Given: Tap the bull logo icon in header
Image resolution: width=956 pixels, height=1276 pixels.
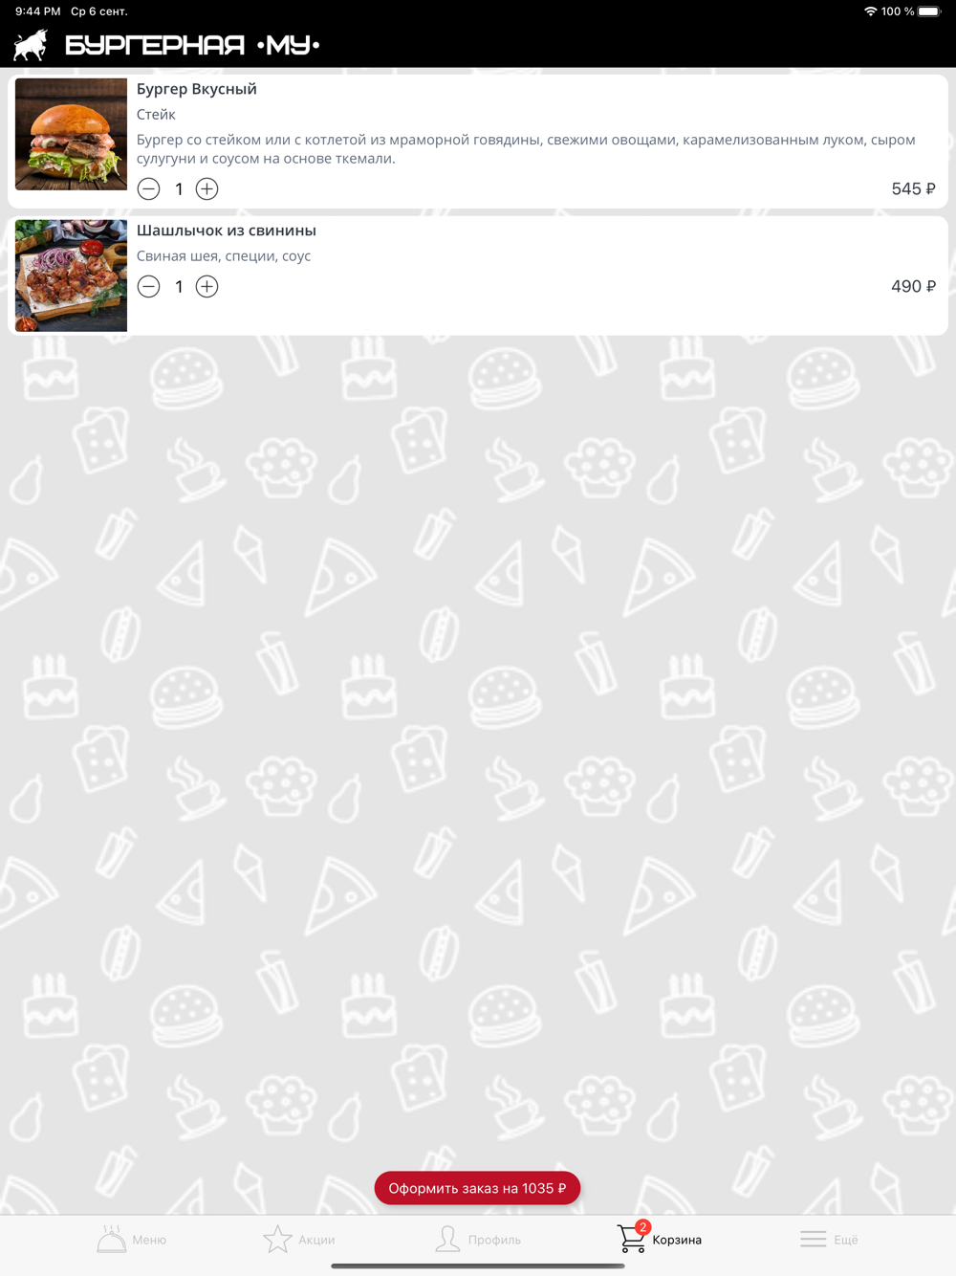Looking at the screenshot, I should click(x=31, y=45).
